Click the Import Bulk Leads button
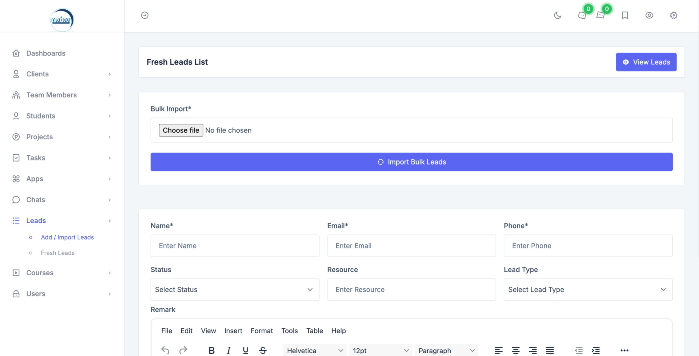 pyautogui.click(x=411, y=162)
